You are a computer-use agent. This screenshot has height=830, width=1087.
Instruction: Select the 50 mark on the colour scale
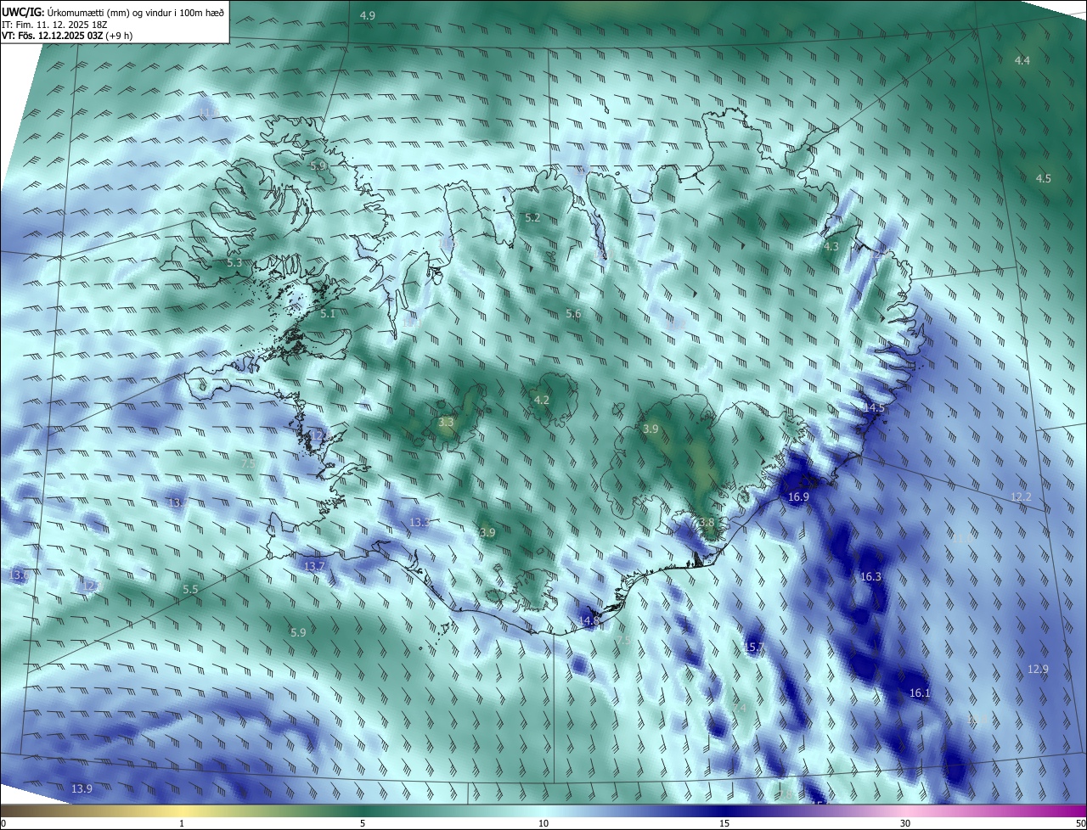(1080, 824)
